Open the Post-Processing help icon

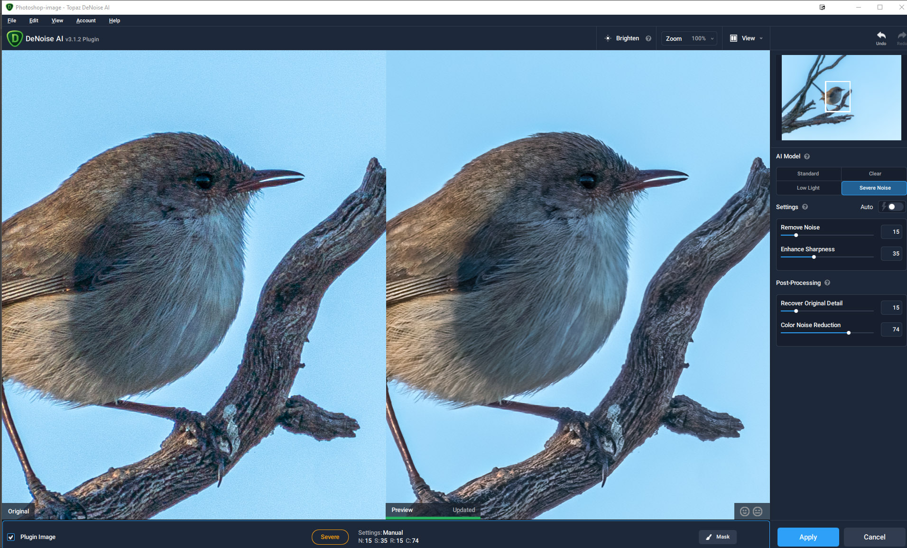(x=827, y=283)
